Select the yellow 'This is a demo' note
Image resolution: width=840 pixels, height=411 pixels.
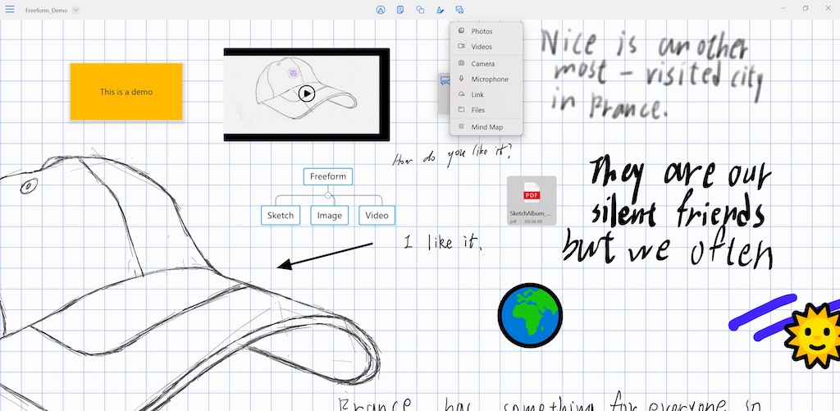pos(126,92)
